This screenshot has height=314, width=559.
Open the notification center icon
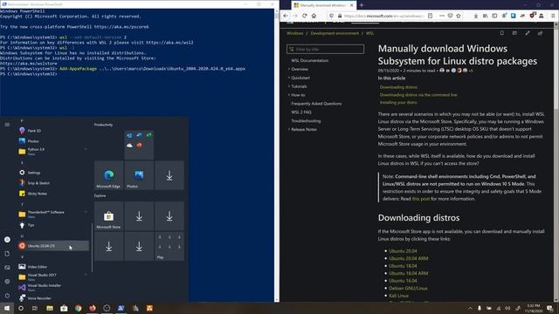coord(549,308)
